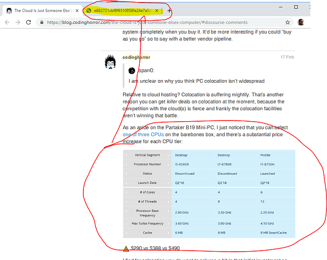Click the sparr0 quote author name
This screenshot has height=260, width=327.
click(147, 71)
